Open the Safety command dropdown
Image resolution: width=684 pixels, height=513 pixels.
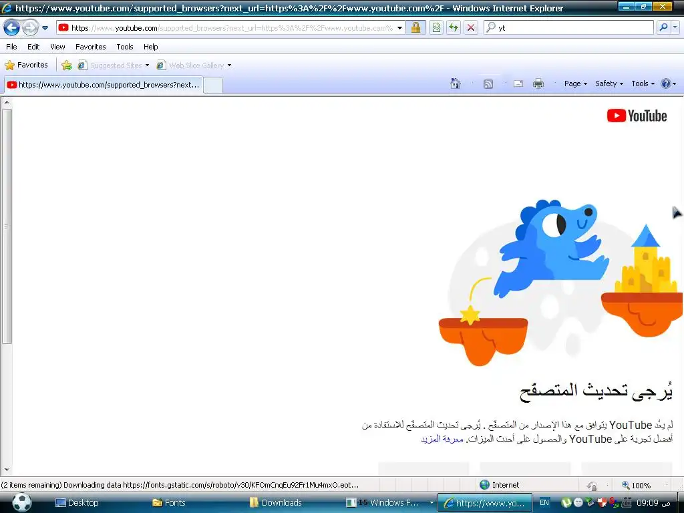click(609, 83)
